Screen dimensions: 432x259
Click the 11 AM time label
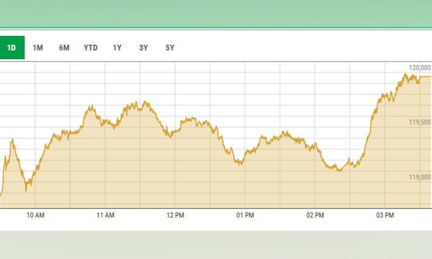[x=105, y=216]
